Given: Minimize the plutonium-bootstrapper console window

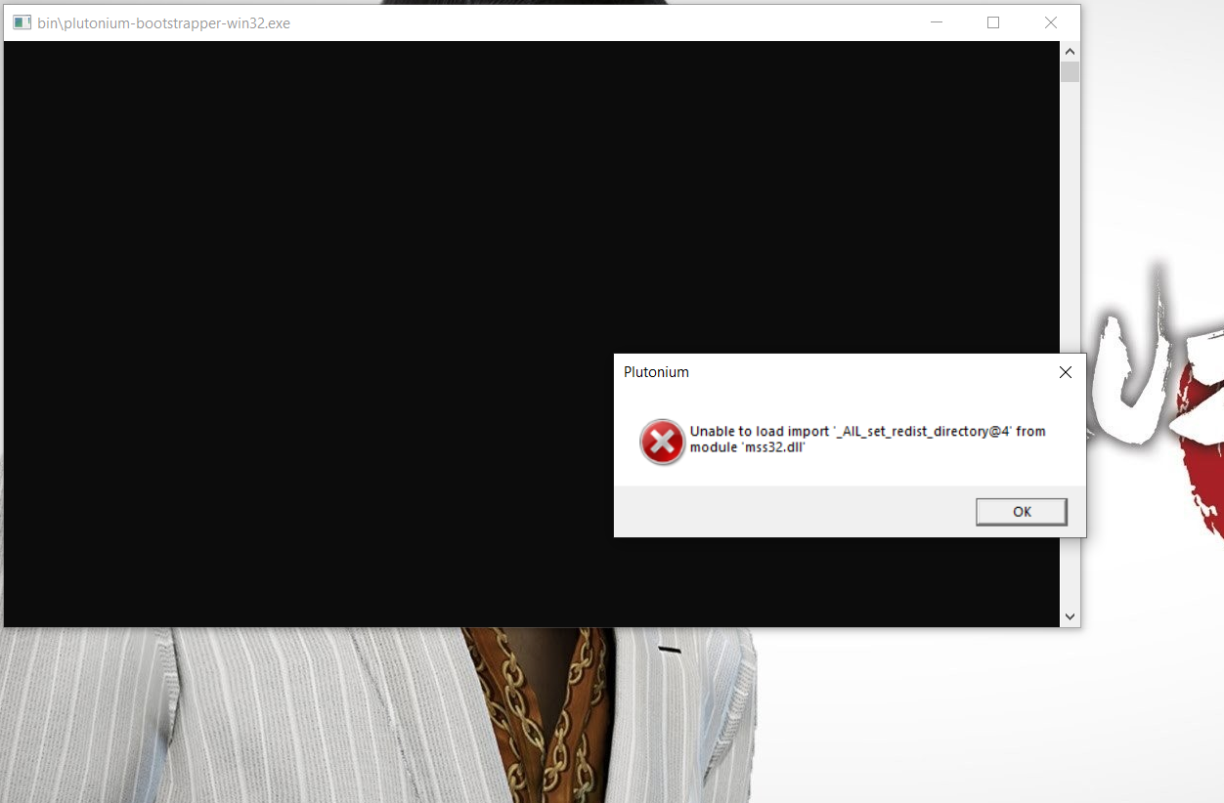Looking at the screenshot, I should click(x=937, y=22).
